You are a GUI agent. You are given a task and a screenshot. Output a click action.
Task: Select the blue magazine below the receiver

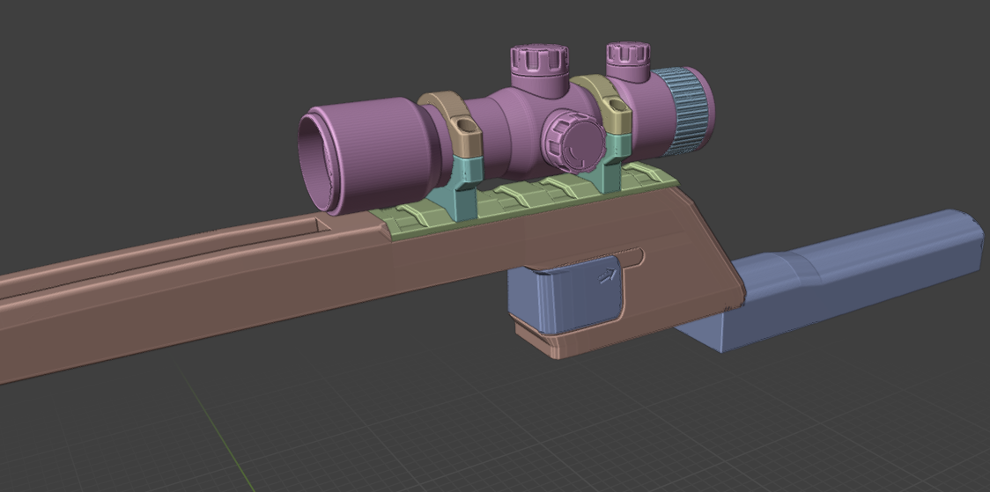click(565, 294)
